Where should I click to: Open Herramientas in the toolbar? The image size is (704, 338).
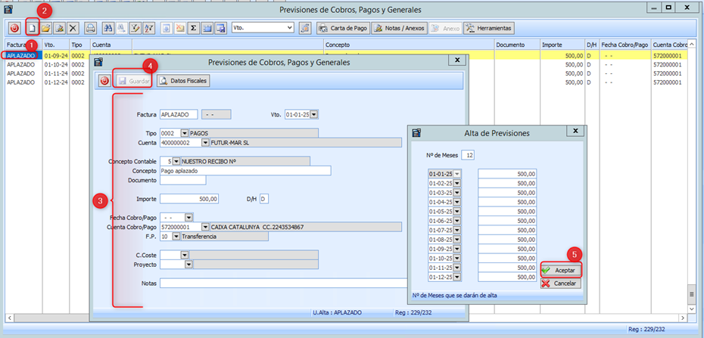(488, 28)
